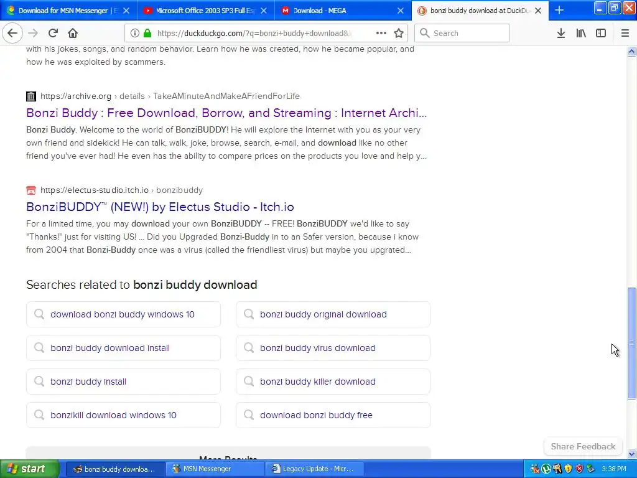Open the red shield Security alert tray icon
The image size is (637, 478).
(579, 469)
